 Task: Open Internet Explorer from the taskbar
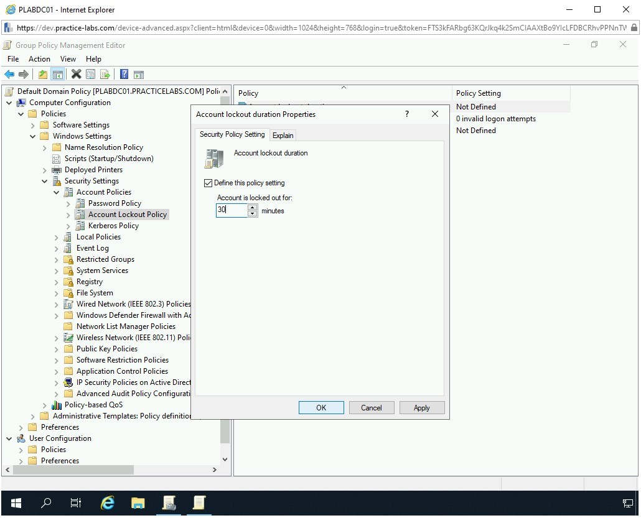pos(108,503)
